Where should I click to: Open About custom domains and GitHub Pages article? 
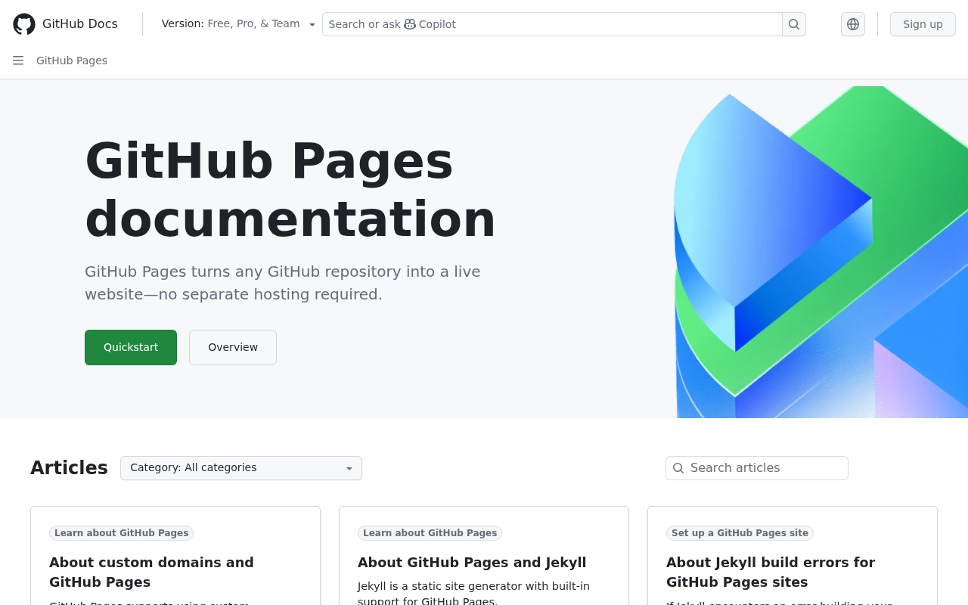coord(151,572)
